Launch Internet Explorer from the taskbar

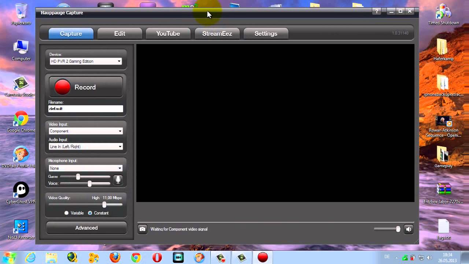tap(30, 257)
